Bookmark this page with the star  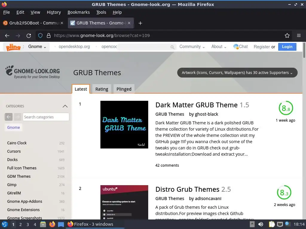287,35
